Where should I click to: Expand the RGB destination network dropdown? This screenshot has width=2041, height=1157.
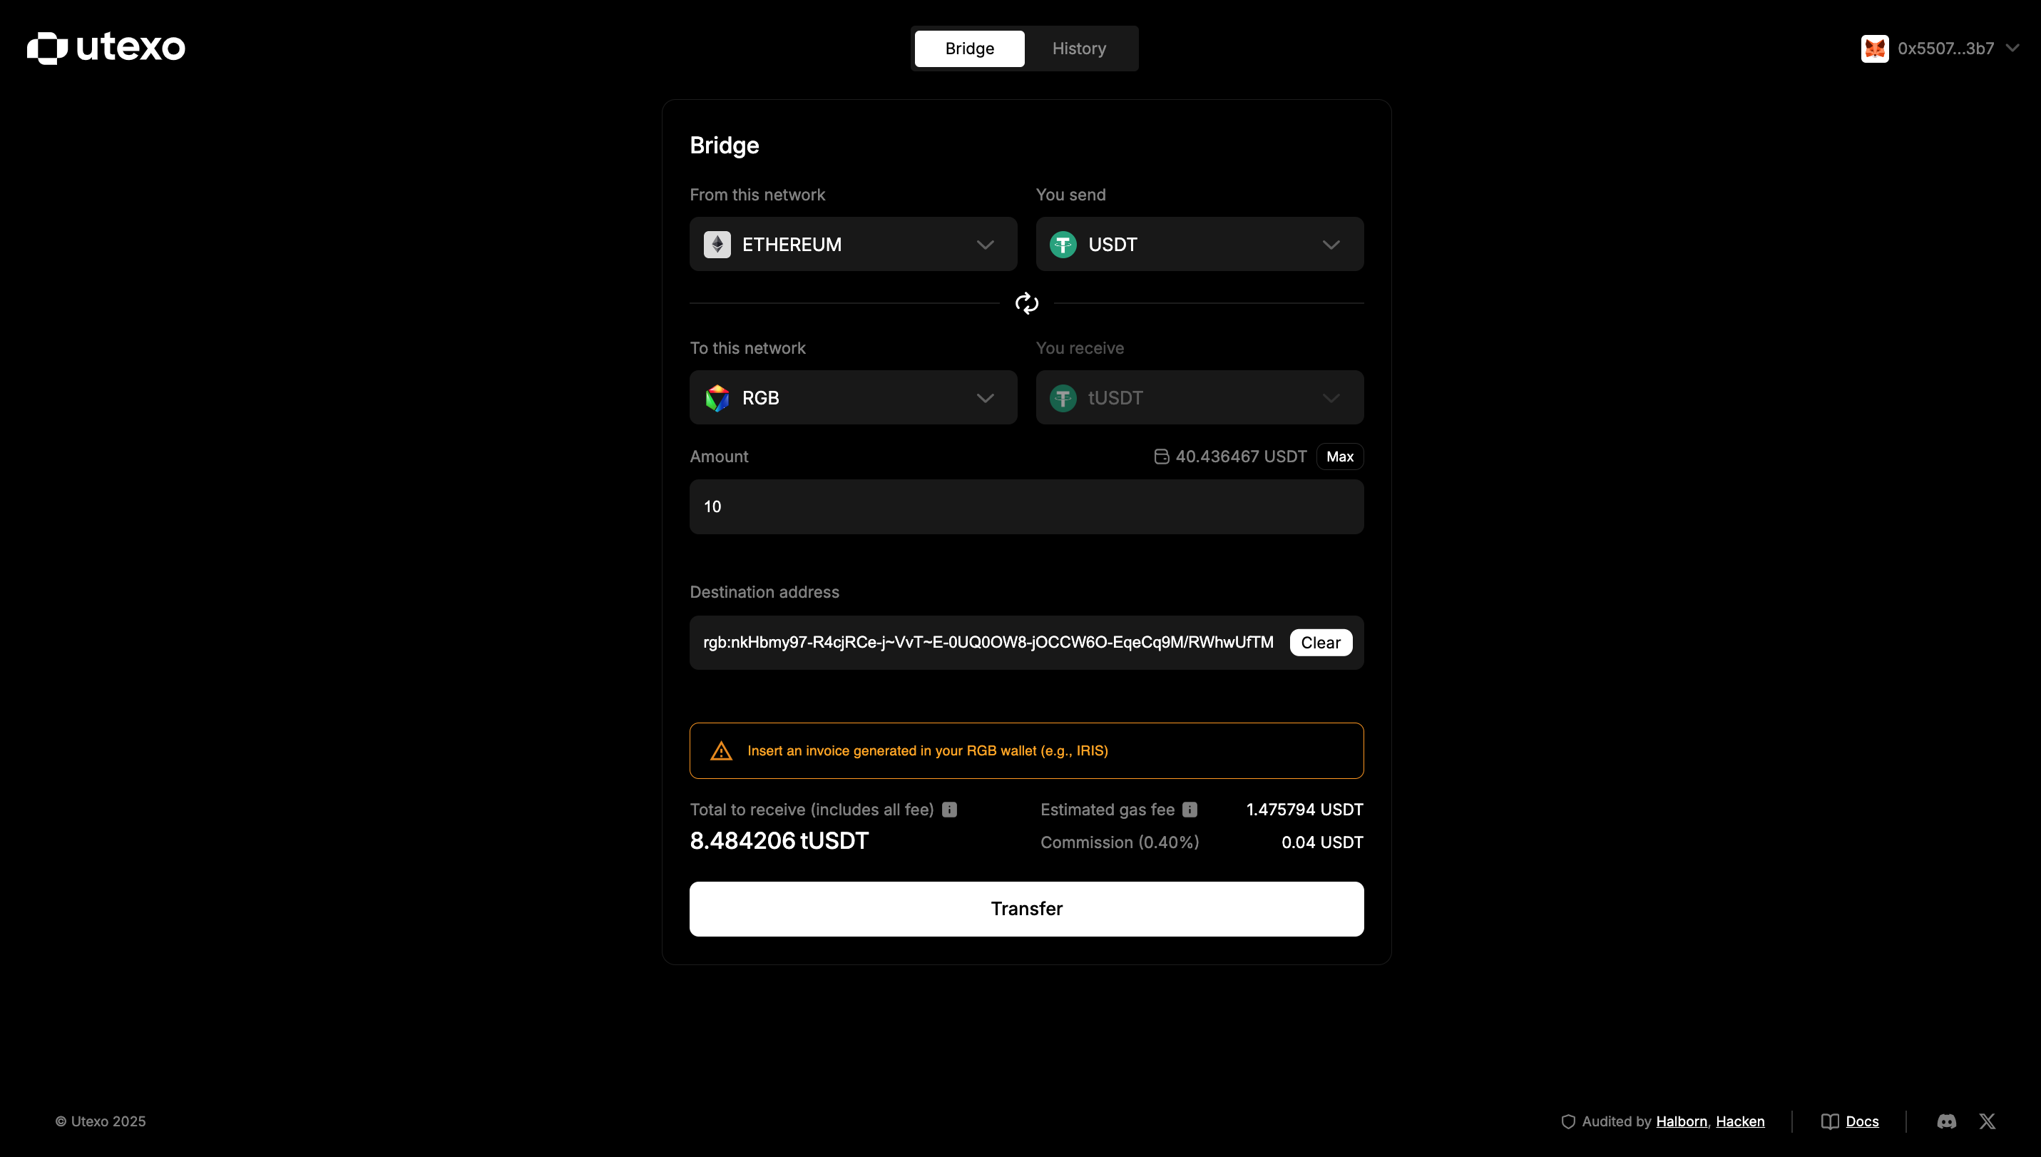click(x=852, y=398)
